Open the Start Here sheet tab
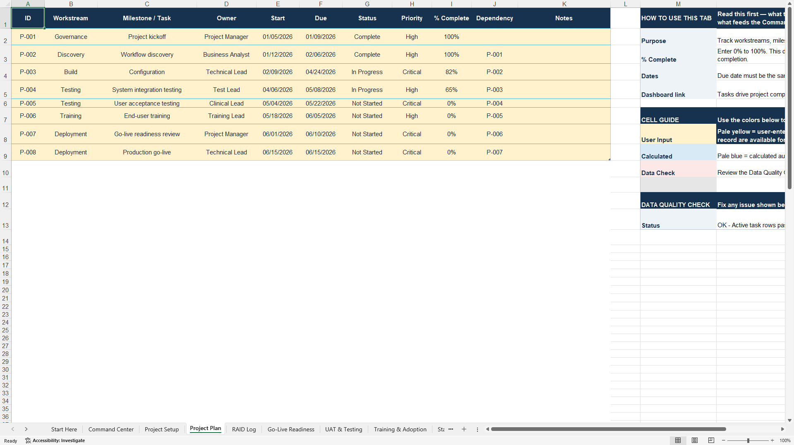The width and height of the screenshot is (794, 445). click(64, 429)
